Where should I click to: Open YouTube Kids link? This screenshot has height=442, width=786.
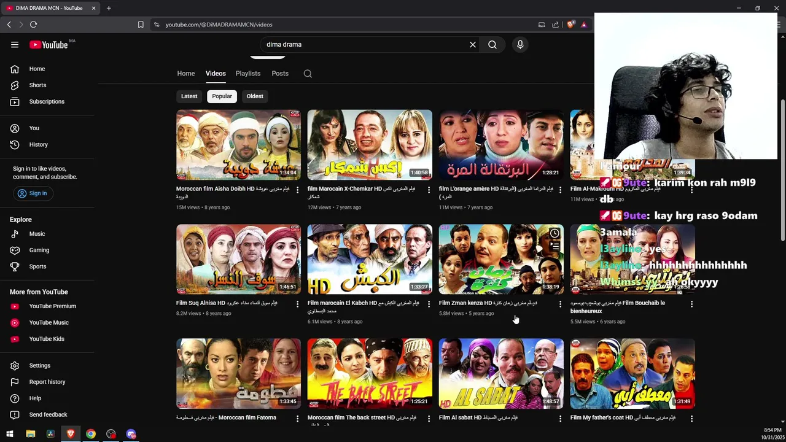coord(47,339)
